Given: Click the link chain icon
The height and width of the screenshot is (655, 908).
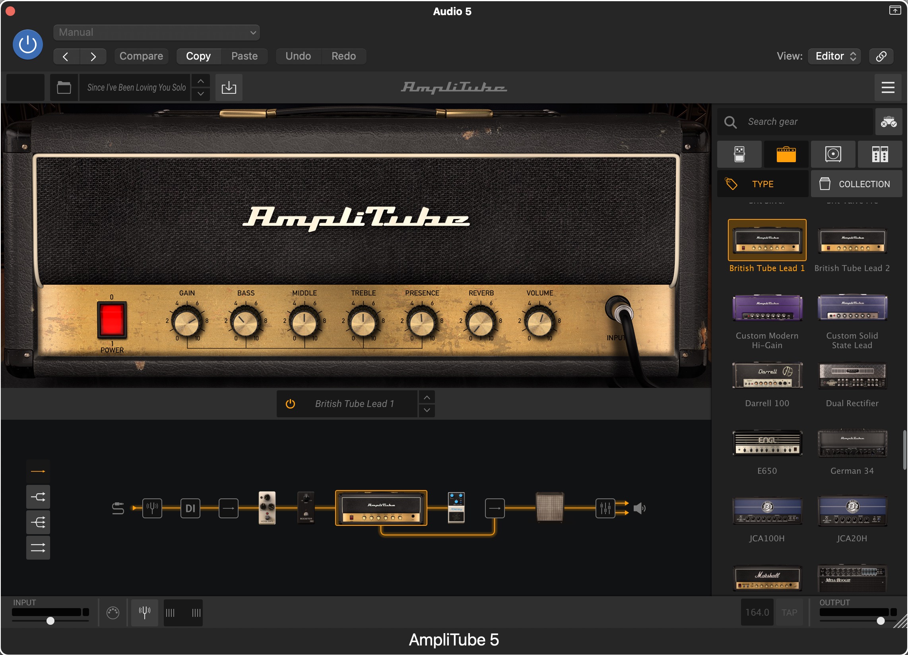Looking at the screenshot, I should (881, 56).
